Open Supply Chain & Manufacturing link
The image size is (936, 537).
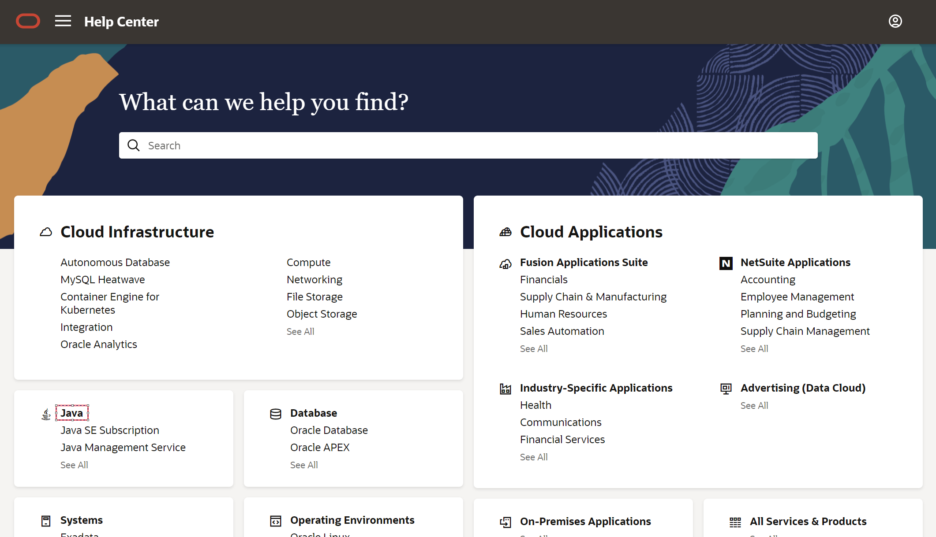[593, 297]
